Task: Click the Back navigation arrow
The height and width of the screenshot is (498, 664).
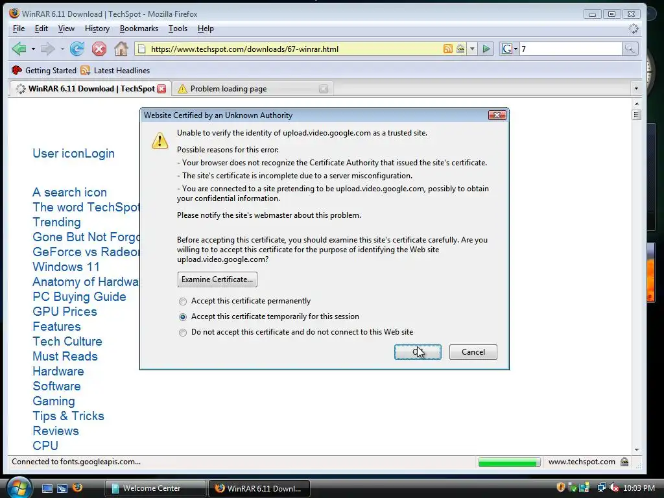Action: (x=19, y=49)
